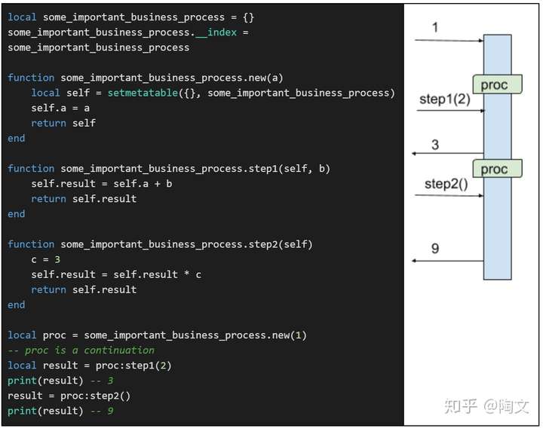Click the step1(2) arrow label
The height and width of the screenshot is (428, 543).
click(444, 99)
